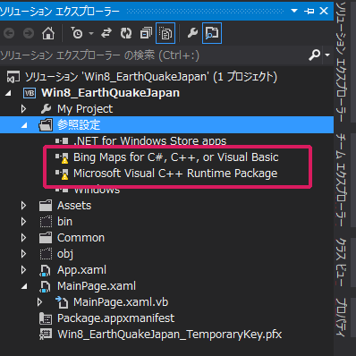Screen dimensions: 356x356
Task: Click the MainPage.xaml file icon
Action: coord(45,286)
